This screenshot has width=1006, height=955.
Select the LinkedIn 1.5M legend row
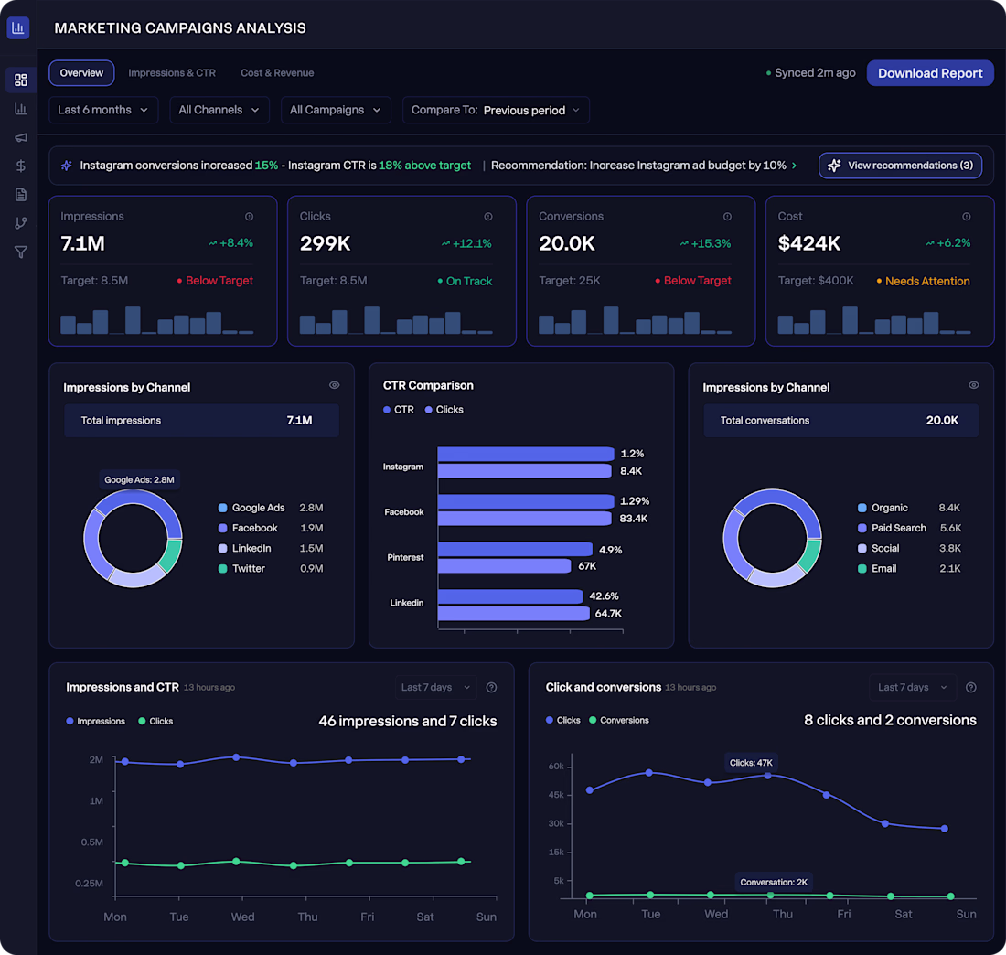click(270, 548)
